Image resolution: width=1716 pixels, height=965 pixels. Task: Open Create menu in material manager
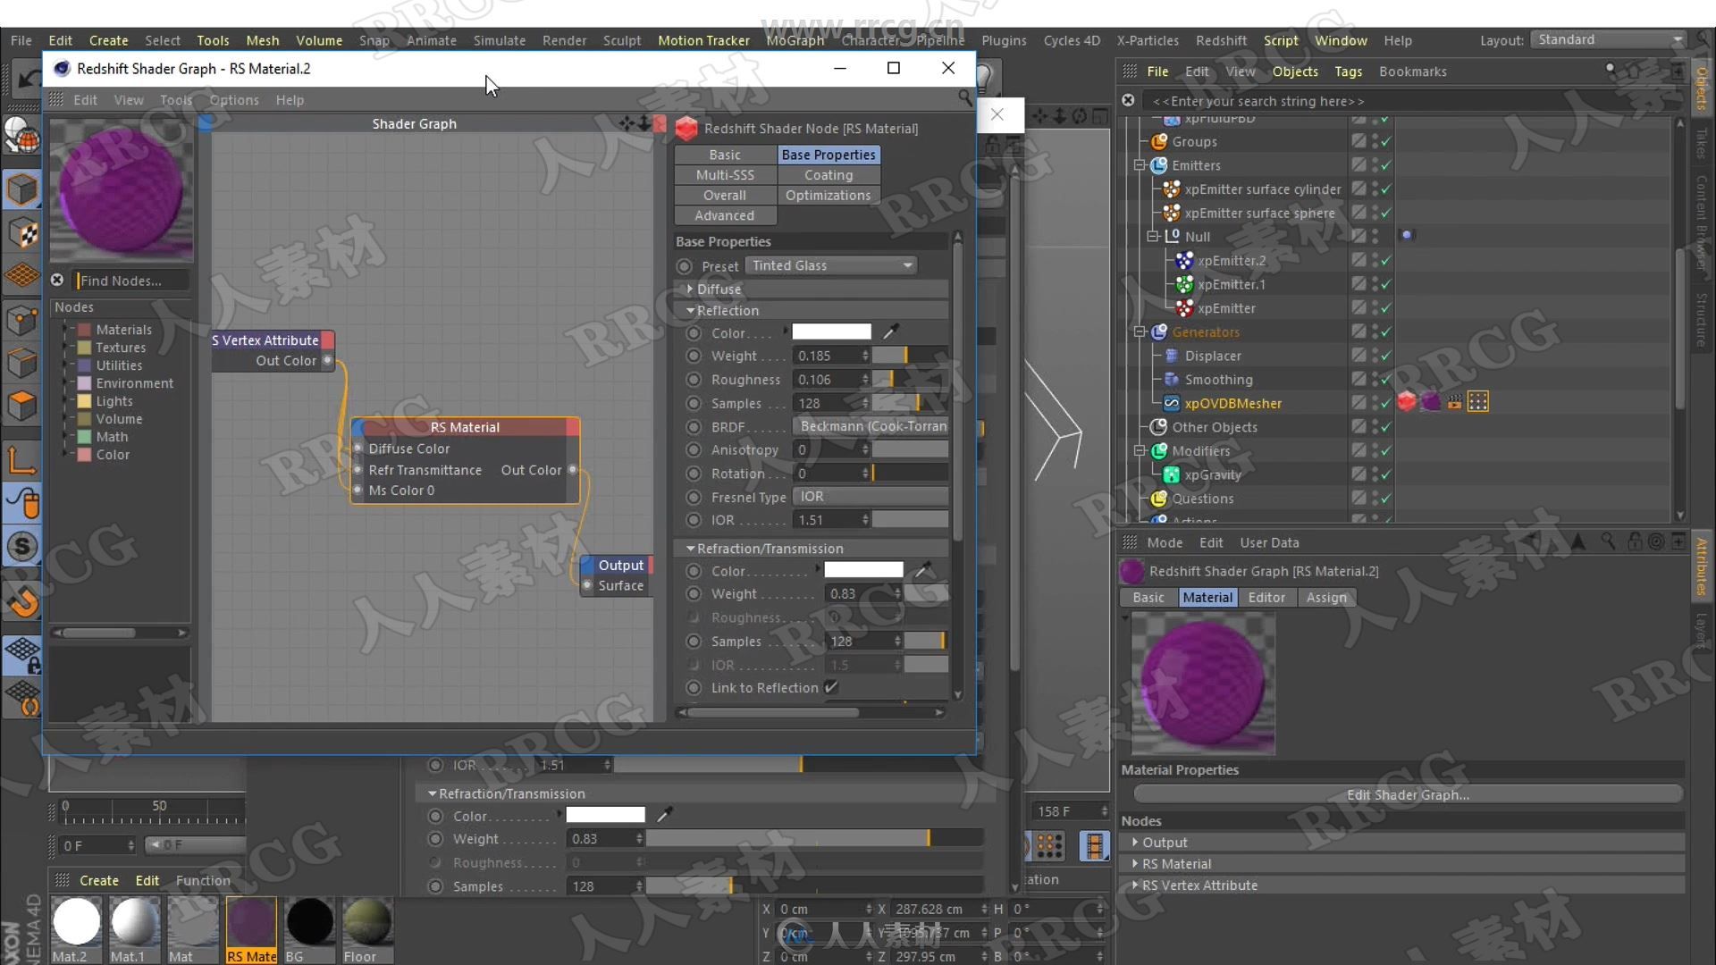[x=98, y=880]
